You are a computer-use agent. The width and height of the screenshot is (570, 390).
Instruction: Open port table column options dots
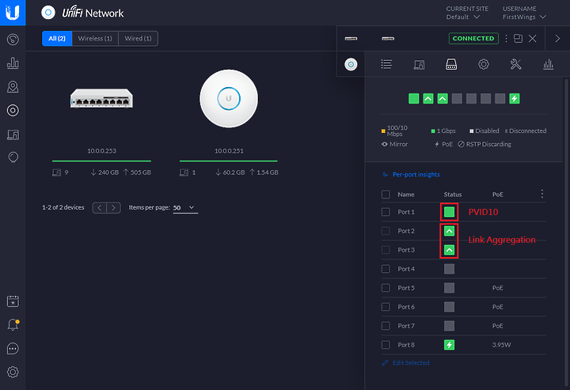[x=542, y=194]
